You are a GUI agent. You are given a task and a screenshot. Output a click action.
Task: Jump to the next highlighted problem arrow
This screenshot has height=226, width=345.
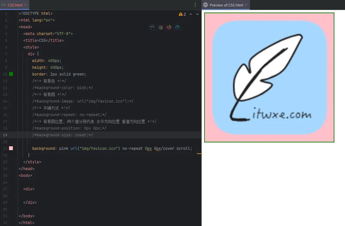[197, 14]
